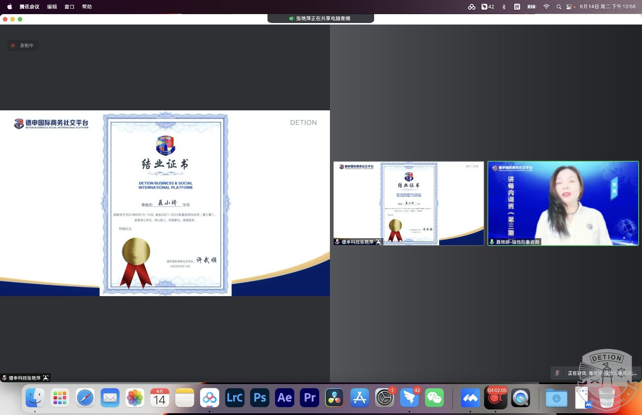
Task: Open QuickTime Player in the Dock
Action: pyautogui.click(x=521, y=398)
